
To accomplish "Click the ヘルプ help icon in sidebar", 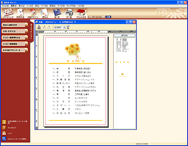I will pyautogui.click(x=4, y=133).
